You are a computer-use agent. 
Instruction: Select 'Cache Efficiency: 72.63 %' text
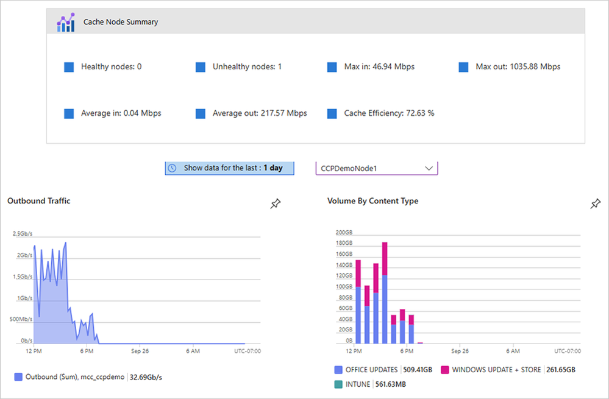[389, 113]
